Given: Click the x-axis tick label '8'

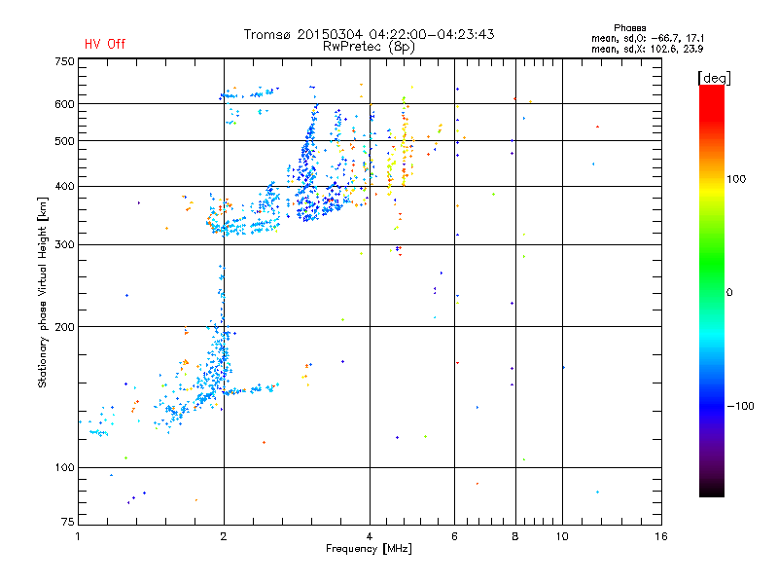Looking at the screenshot, I should click(515, 536).
